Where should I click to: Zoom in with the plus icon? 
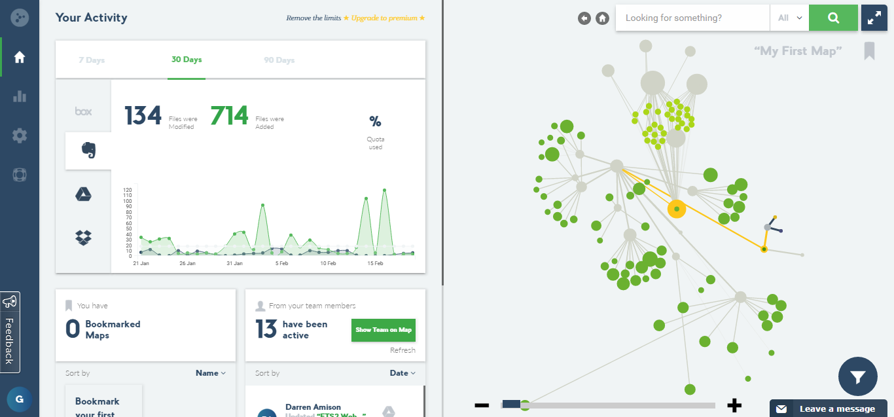734,405
